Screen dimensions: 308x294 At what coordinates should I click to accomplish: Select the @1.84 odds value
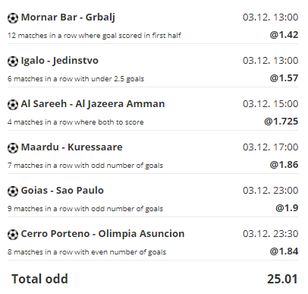coord(284,251)
